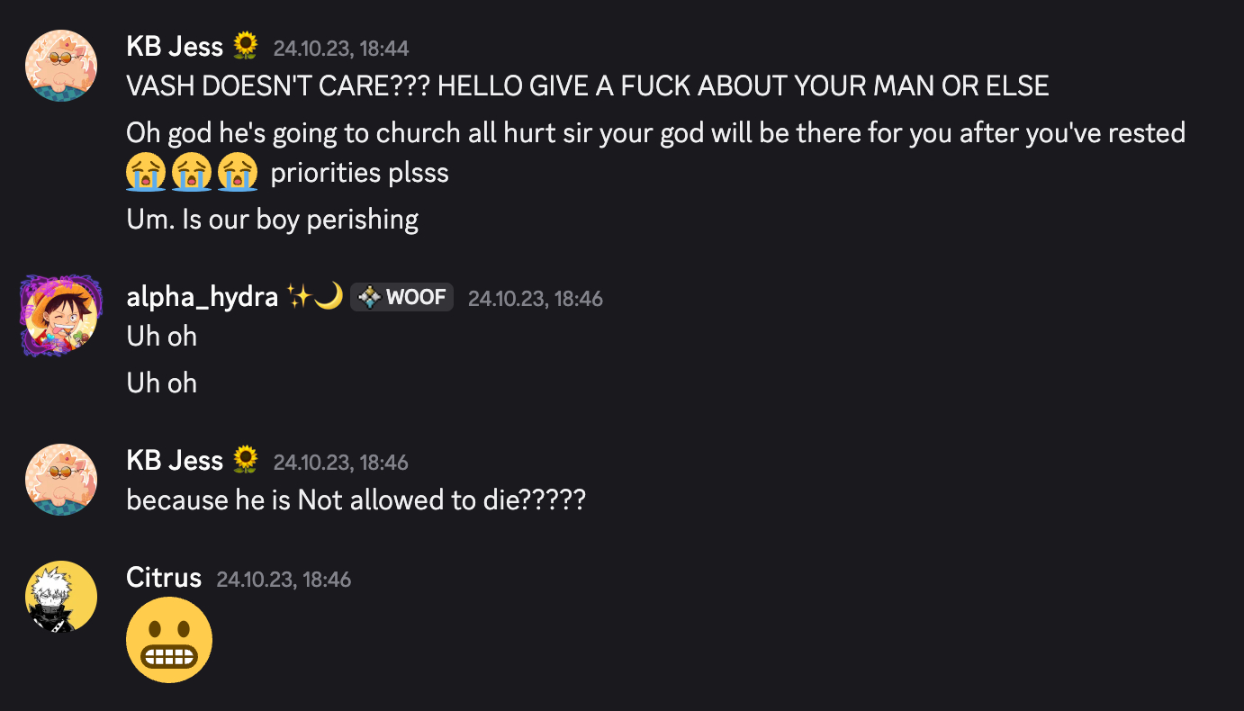1244x711 pixels.
Task: Select the 'Um. Is our boy perishing' message
Action: [x=272, y=219]
